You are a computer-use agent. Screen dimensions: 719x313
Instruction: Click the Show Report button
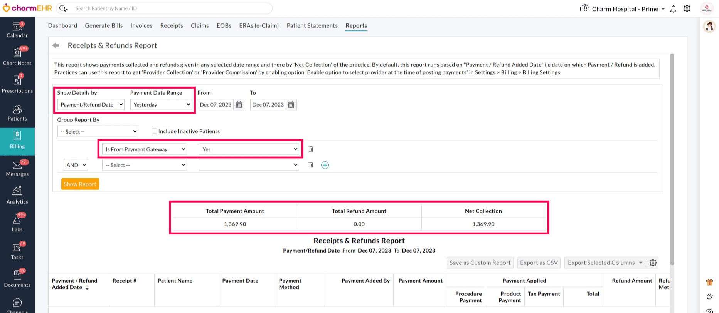click(80, 184)
